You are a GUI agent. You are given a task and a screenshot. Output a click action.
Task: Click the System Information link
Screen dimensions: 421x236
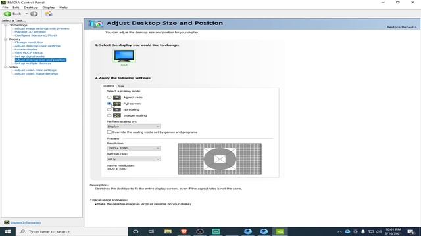(26, 222)
